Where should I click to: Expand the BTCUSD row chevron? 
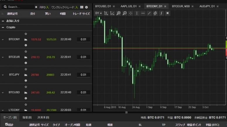(3, 93)
